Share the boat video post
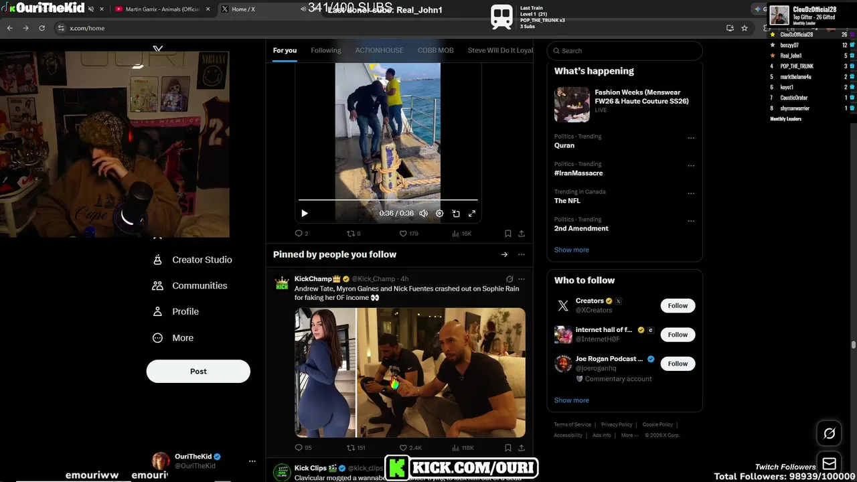 [x=522, y=234]
